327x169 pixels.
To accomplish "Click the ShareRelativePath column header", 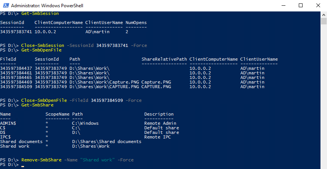I will point(164,59).
